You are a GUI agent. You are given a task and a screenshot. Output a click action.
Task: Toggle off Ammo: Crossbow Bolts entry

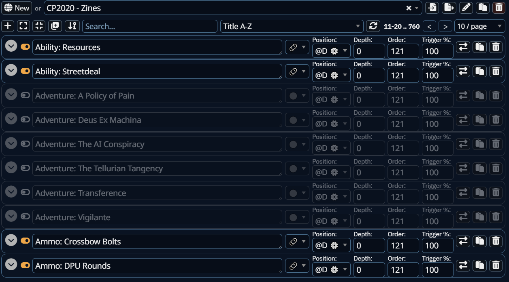click(x=25, y=241)
